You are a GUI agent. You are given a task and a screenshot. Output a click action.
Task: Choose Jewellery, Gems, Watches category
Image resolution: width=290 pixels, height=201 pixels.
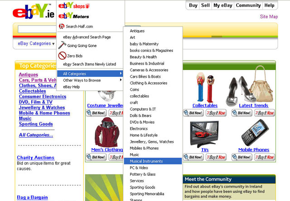pos(152,142)
